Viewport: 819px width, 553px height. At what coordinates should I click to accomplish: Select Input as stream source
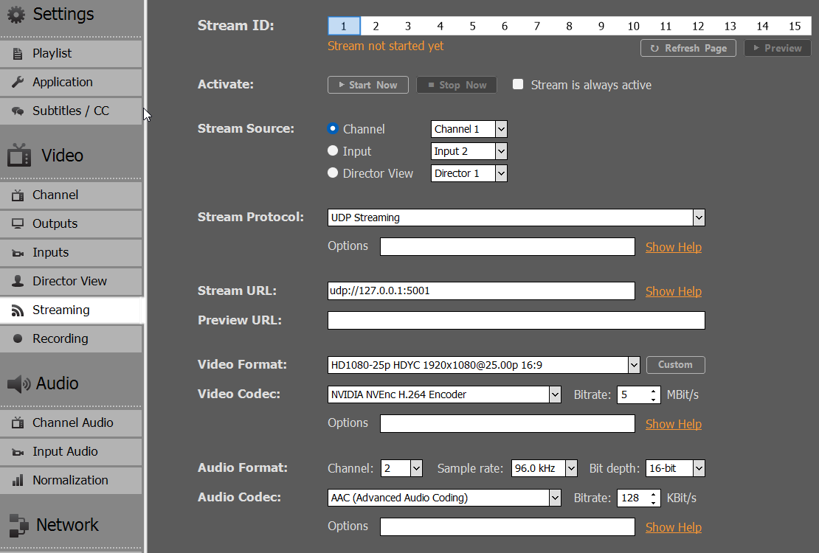(x=333, y=150)
